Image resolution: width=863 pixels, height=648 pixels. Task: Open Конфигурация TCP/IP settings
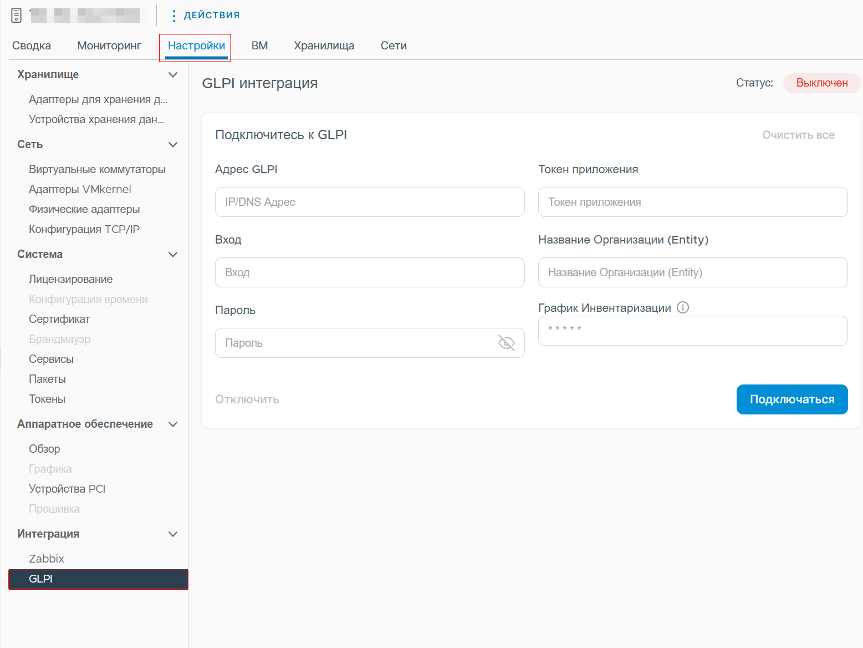(x=84, y=229)
